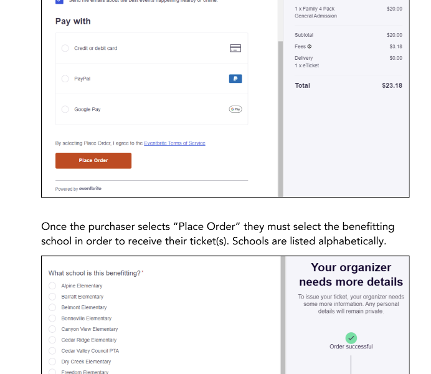Open Eventbrite Terms of Service link
This screenshot has width=431, height=374.
[174, 143]
